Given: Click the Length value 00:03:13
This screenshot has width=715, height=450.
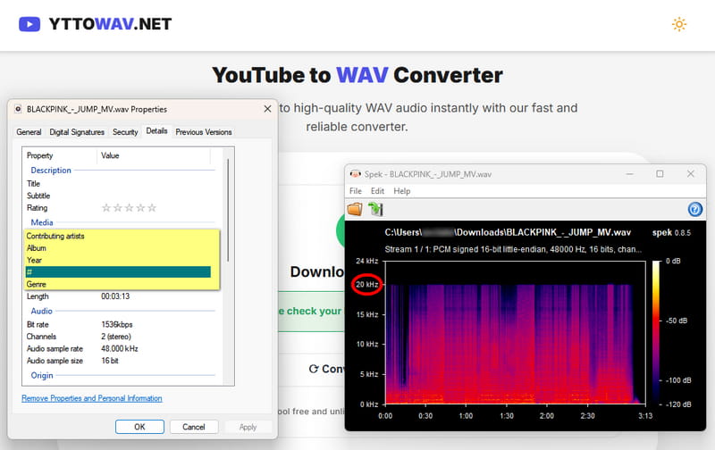Looking at the screenshot, I should (x=115, y=296).
